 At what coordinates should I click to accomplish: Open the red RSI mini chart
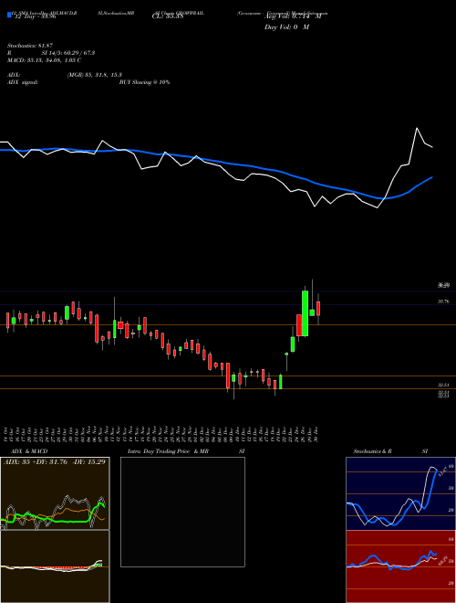click(x=400, y=566)
